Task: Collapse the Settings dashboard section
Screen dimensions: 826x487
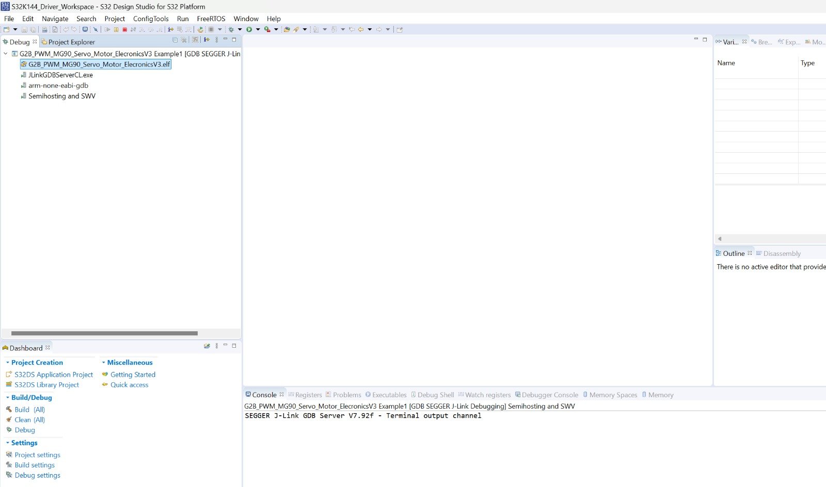Action: pos(8,443)
